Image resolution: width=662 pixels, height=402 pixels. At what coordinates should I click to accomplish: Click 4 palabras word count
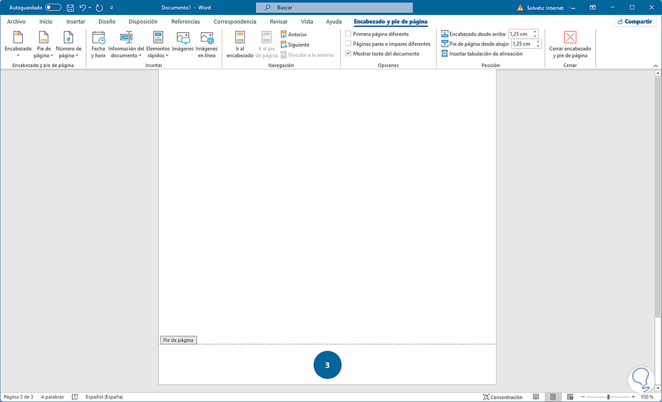[x=52, y=396]
